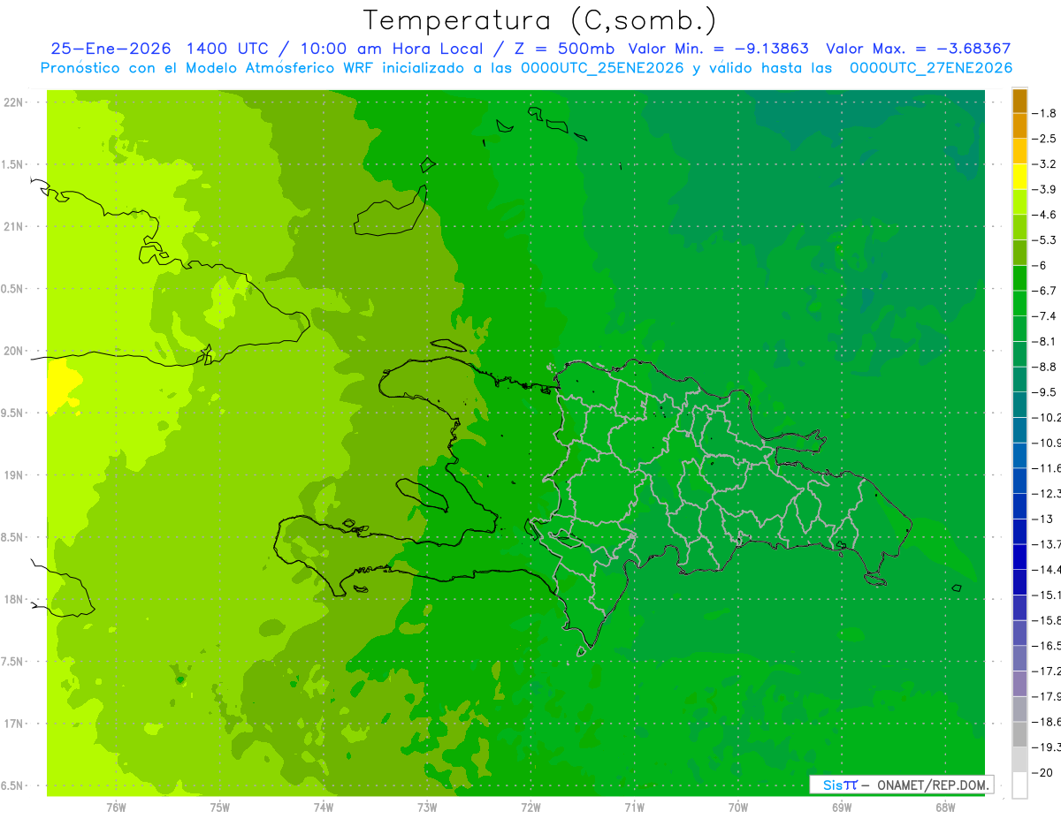Image resolution: width=1061 pixels, height=819 pixels.
Task: Click the '-4.6' colorbar value
Action: (1044, 215)
